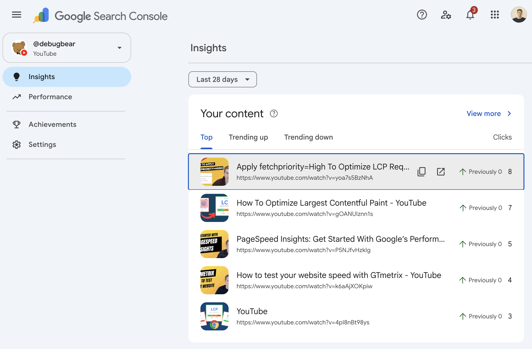Select How to test website speed GTmetrix
The height and width of the screenshot is (349, 532).
pos(339,275)
